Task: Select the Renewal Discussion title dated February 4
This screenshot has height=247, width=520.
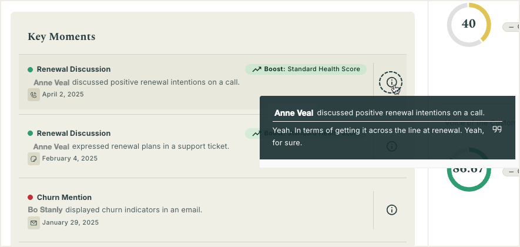Action: point(73,133)
